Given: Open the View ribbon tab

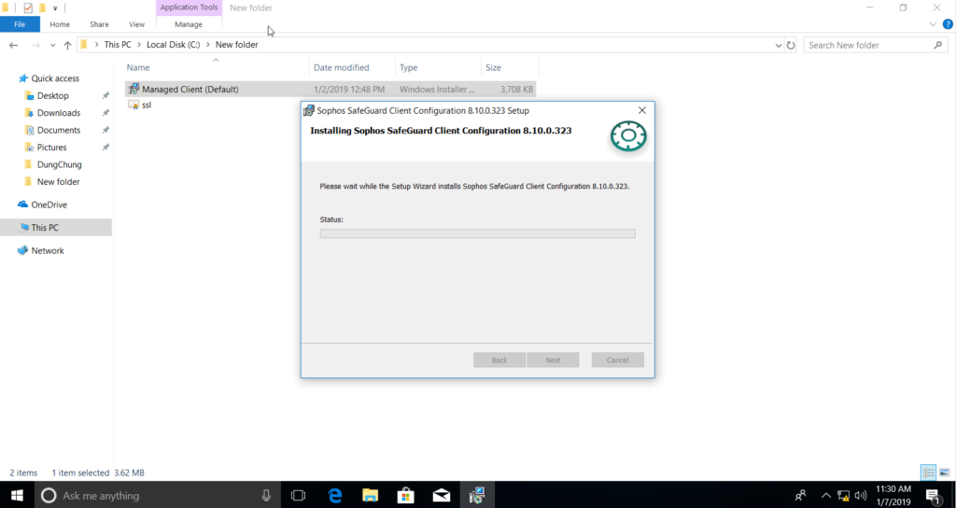Looking at the screenshot, I should (136, 24).
